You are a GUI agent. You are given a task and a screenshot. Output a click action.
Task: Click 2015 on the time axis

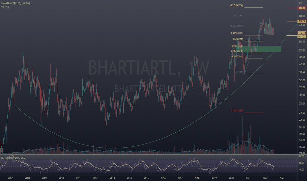146,178
